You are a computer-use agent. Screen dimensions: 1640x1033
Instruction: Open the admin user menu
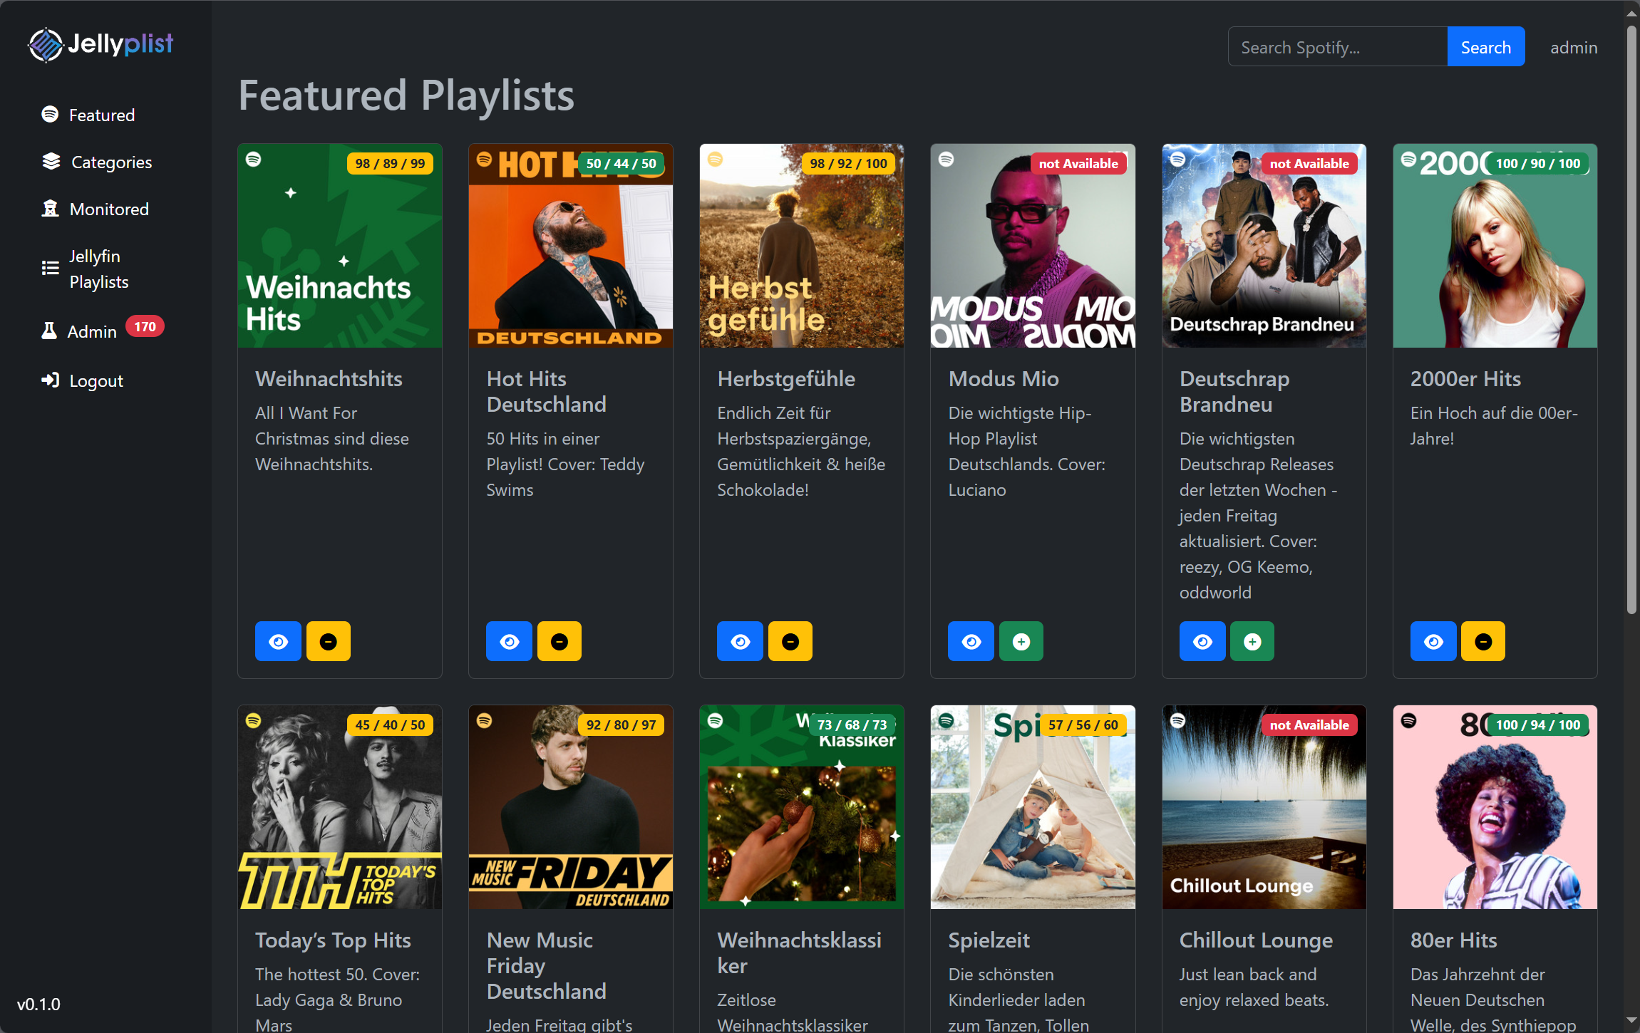click(1573, 47)
